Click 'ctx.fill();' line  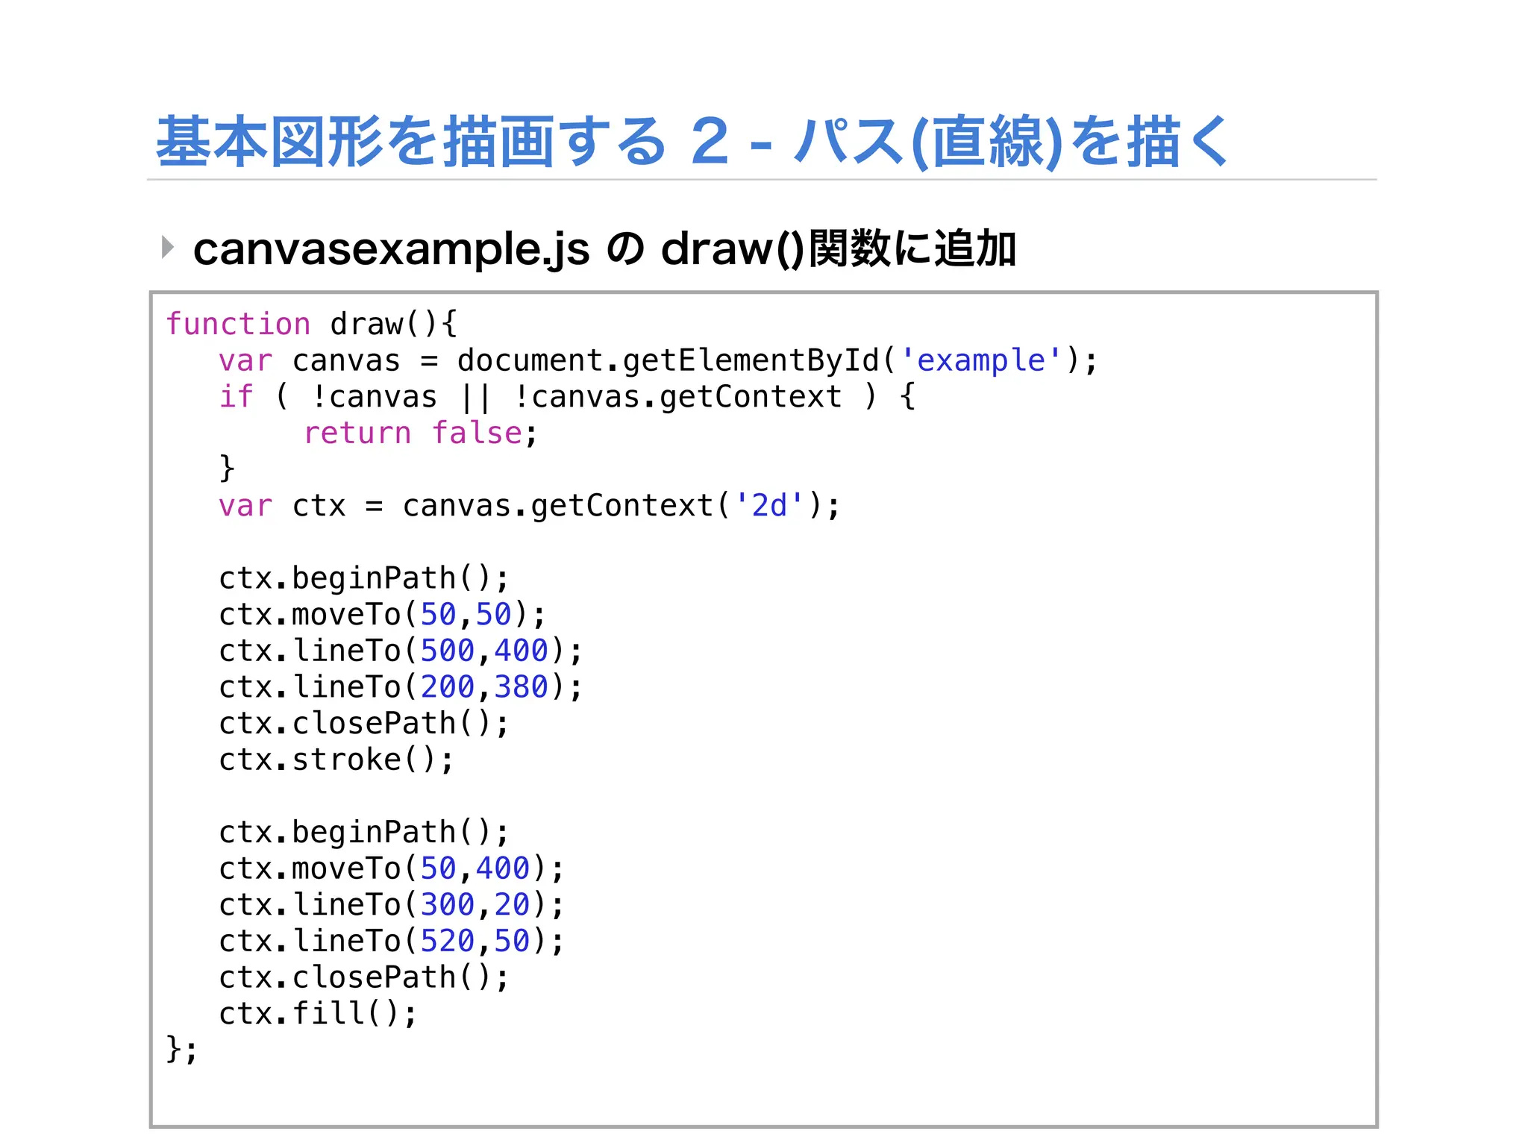point(318,1013)
